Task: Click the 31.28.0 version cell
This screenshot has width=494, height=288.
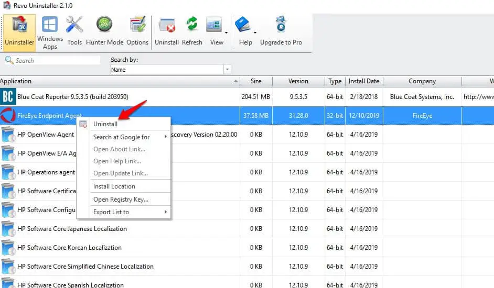Action: click(x=298, y=116)
